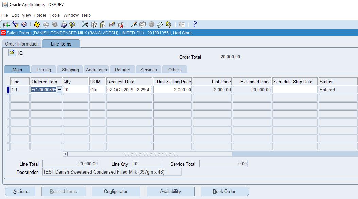Click the Actions button

[20, 191]
